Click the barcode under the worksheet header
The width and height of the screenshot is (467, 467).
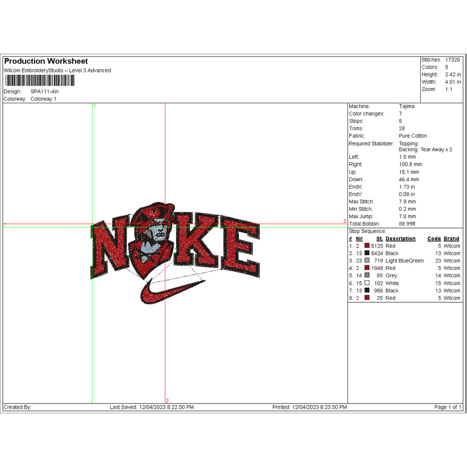[39, 81]
